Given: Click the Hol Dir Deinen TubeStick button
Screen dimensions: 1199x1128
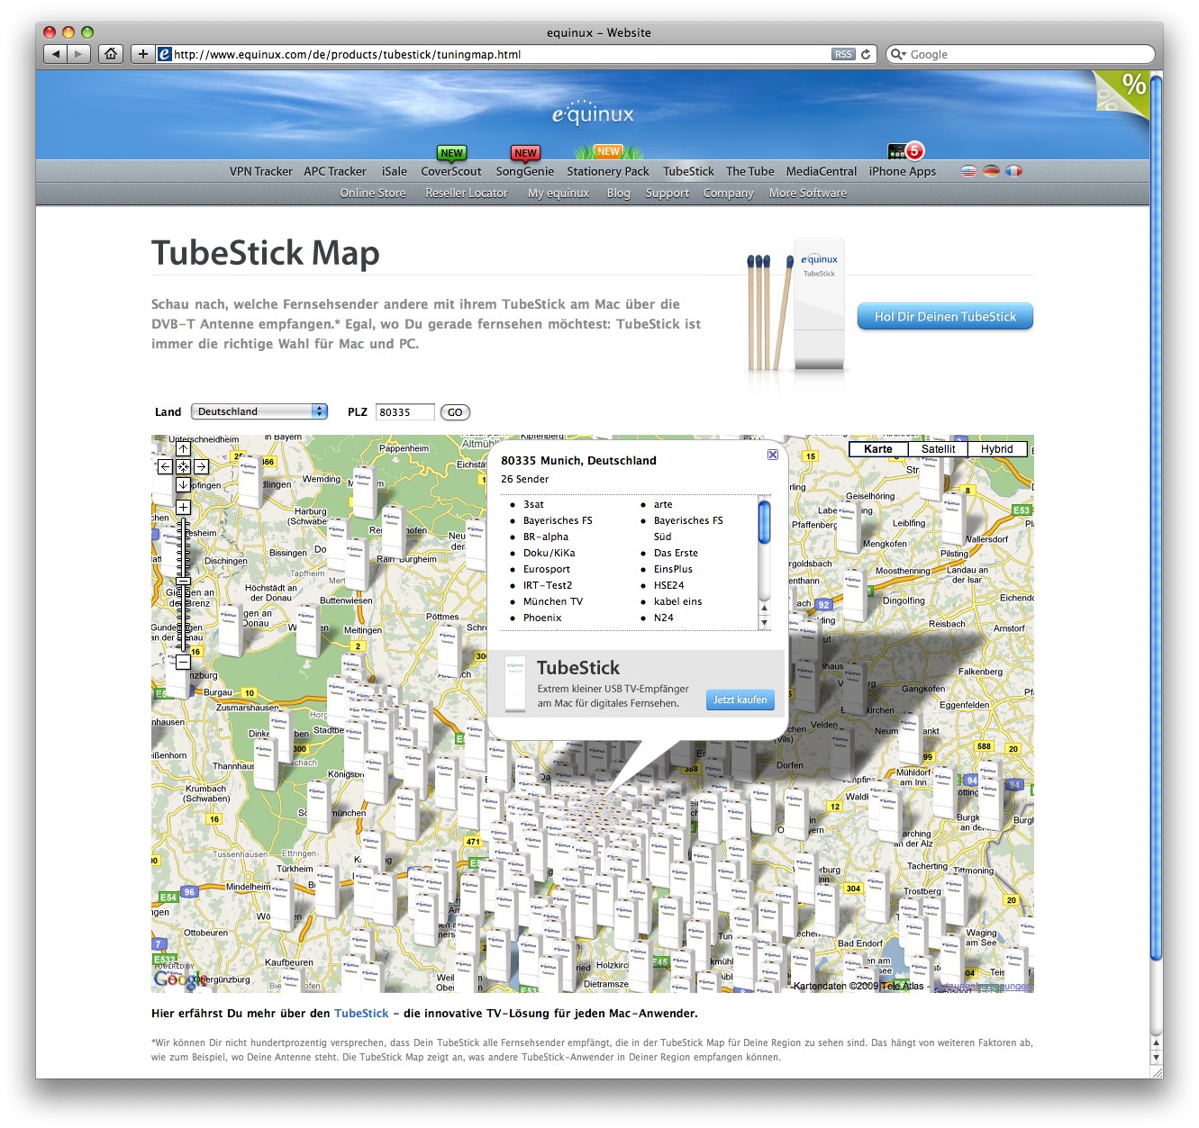Looking at the screenshot, I should 944,316.
